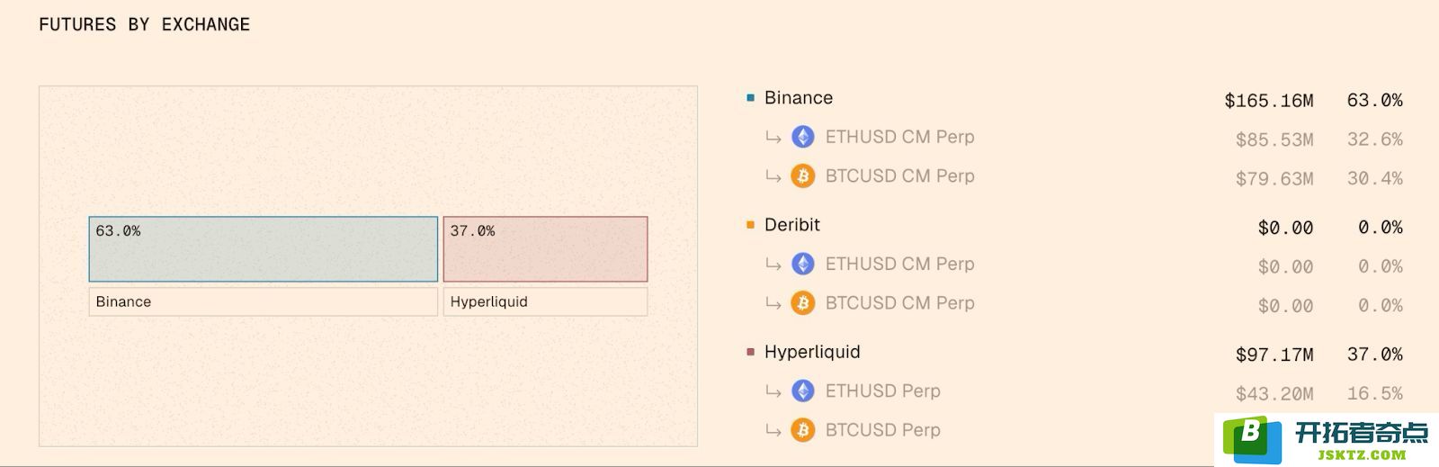Select the blue Binance legend square

[x=751, y=97]
